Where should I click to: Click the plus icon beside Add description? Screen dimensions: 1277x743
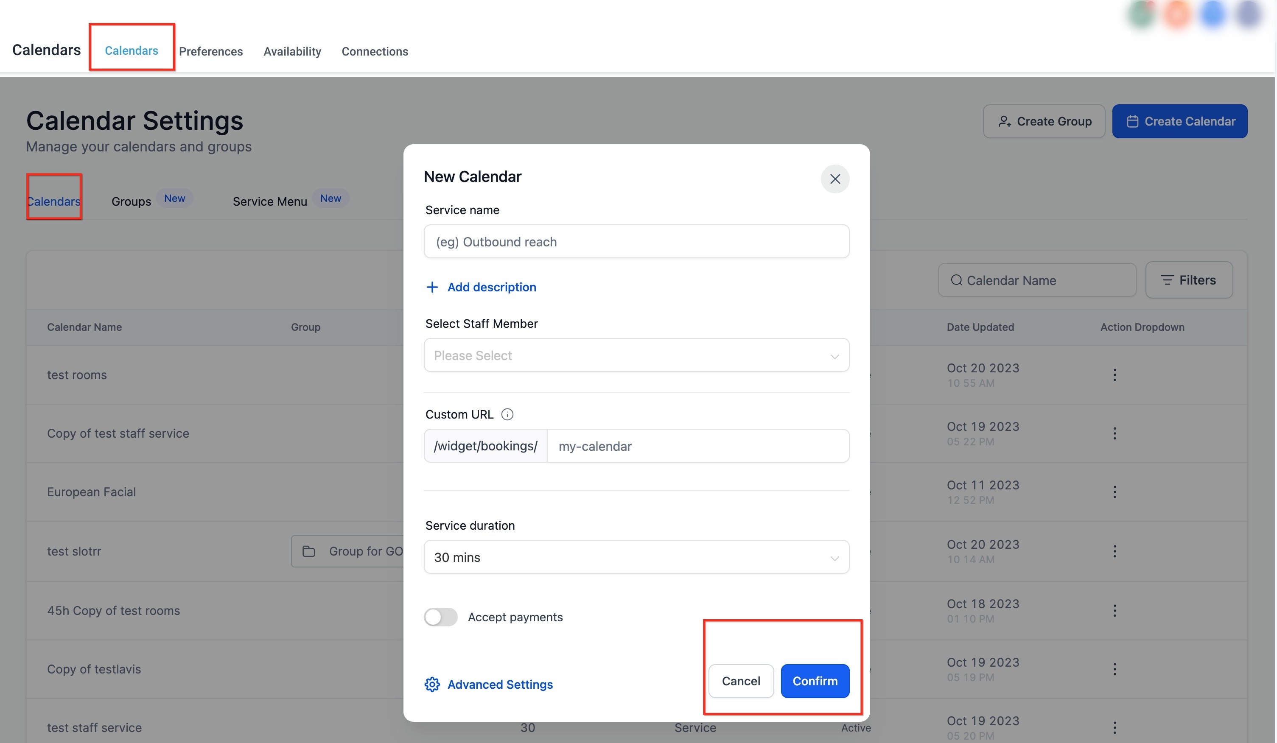432,287
